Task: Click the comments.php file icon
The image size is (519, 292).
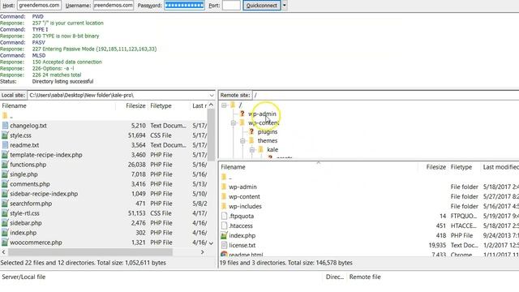Action: [x=5, y=184]
